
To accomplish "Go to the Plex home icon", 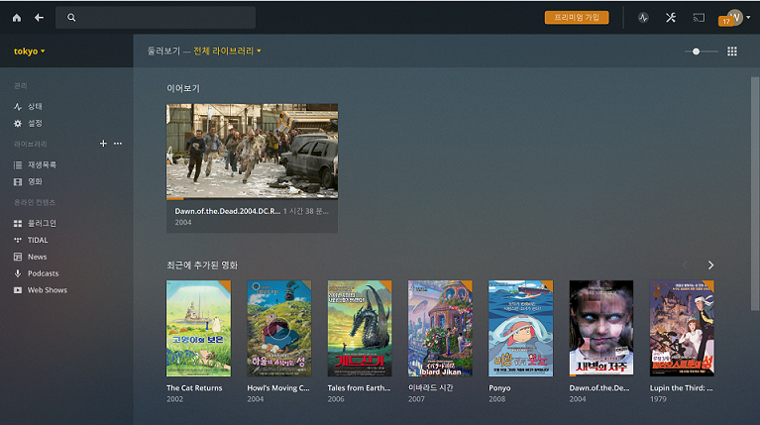I will coord(17,18).
